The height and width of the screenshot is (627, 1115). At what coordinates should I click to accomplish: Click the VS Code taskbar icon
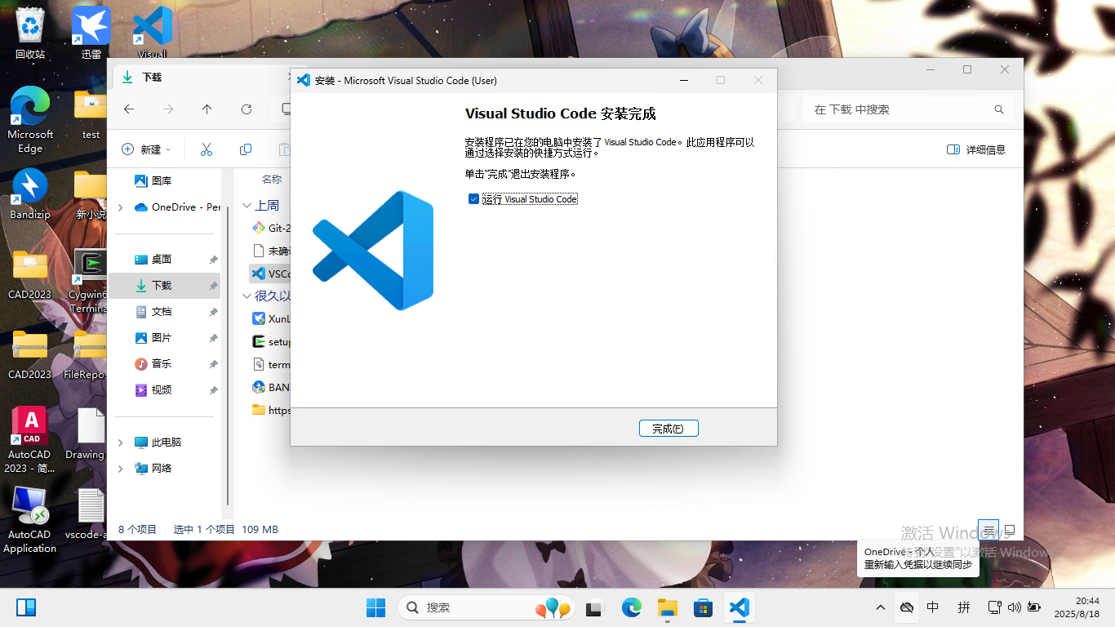740,607
